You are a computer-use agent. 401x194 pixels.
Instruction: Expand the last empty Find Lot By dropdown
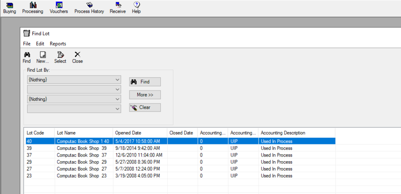tap(118, 109)
